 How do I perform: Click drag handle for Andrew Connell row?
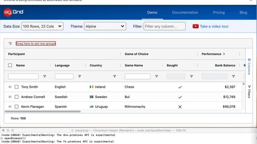point(10,97)
